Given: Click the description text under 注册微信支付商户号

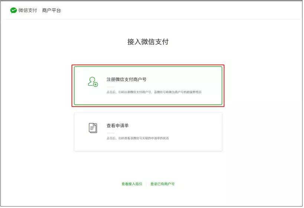Looking at the screenshot, I should (x=154, y=92).
